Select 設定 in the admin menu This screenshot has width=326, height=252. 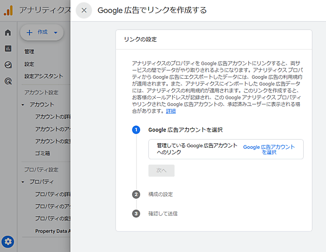(29, 64)
